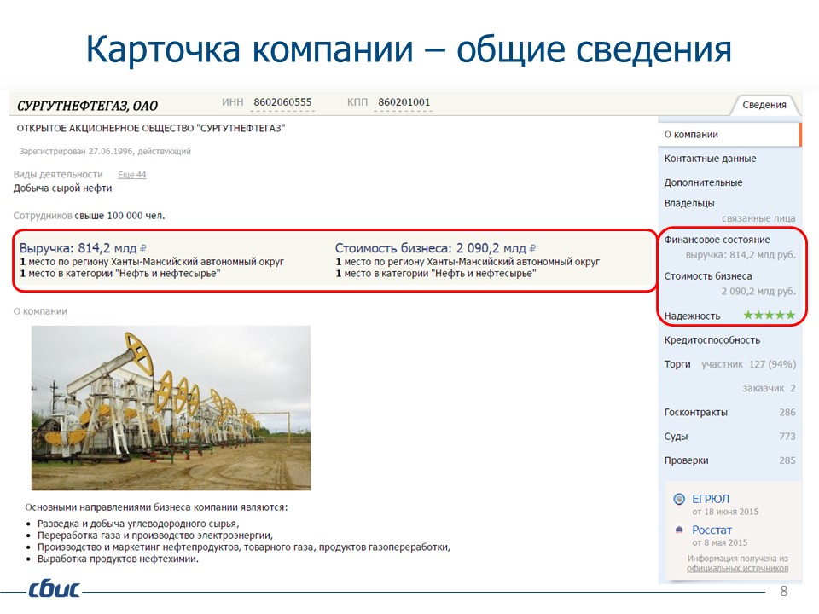Screen dimensions: 819x614
Task: Click от 8 мая 2015 date
Action: pyautogui.click(x=720, y=542)
